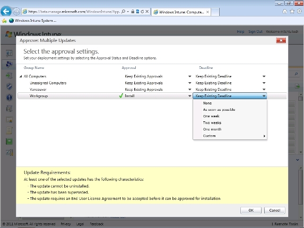Close the Windows Intune browser tab
304x228 pixels.
pos(207,12)
